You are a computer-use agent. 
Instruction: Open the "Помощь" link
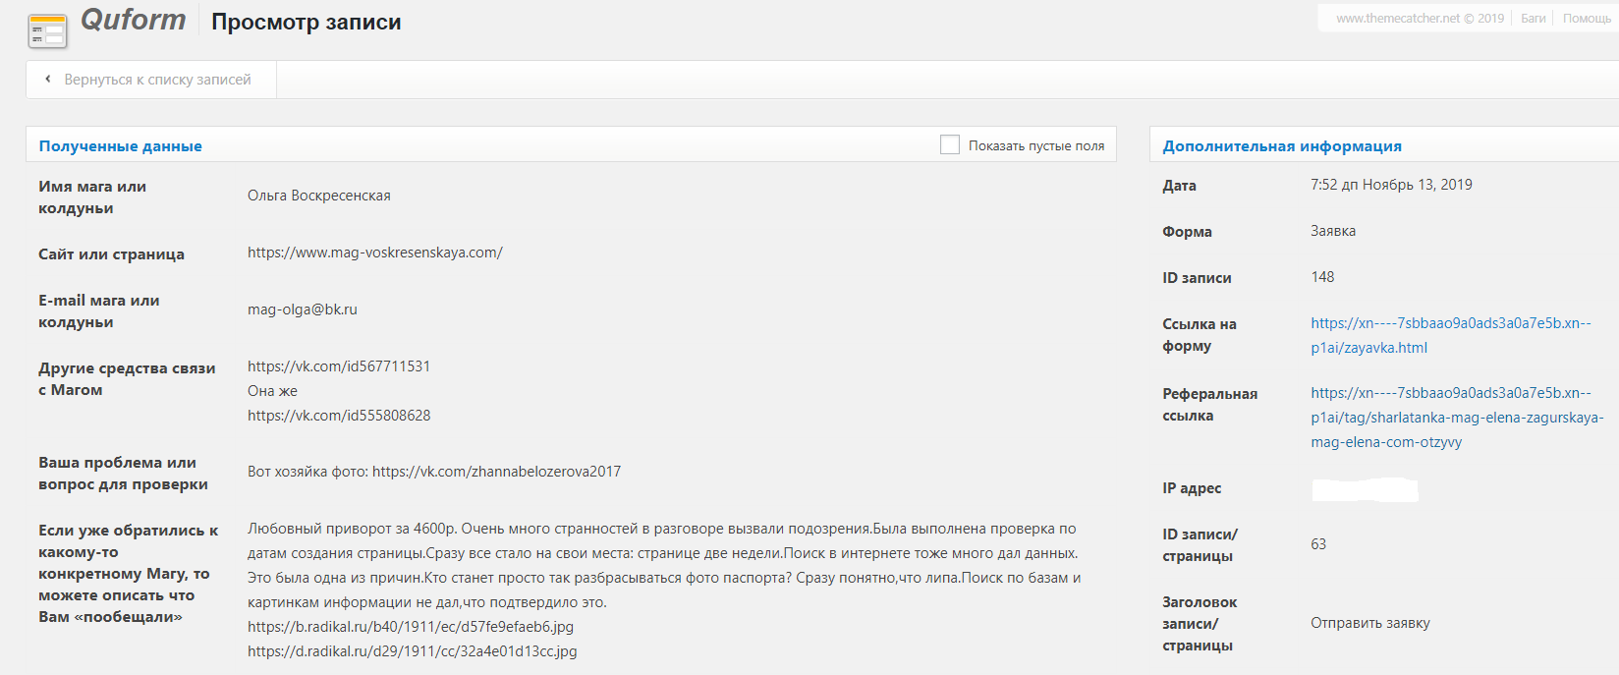coord(1586,18)
